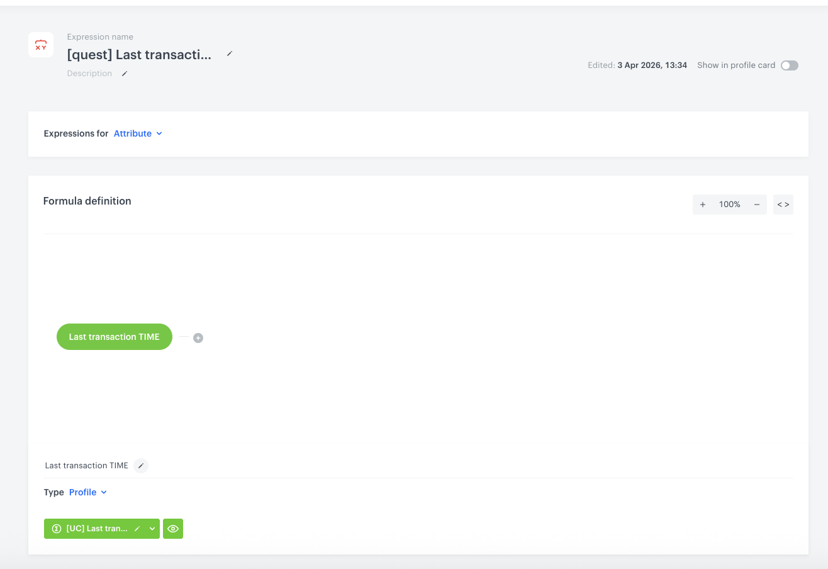Click the 100% zoom level indicator
Image resolution: width=828 pixels, height=569 pixels.
730,205
